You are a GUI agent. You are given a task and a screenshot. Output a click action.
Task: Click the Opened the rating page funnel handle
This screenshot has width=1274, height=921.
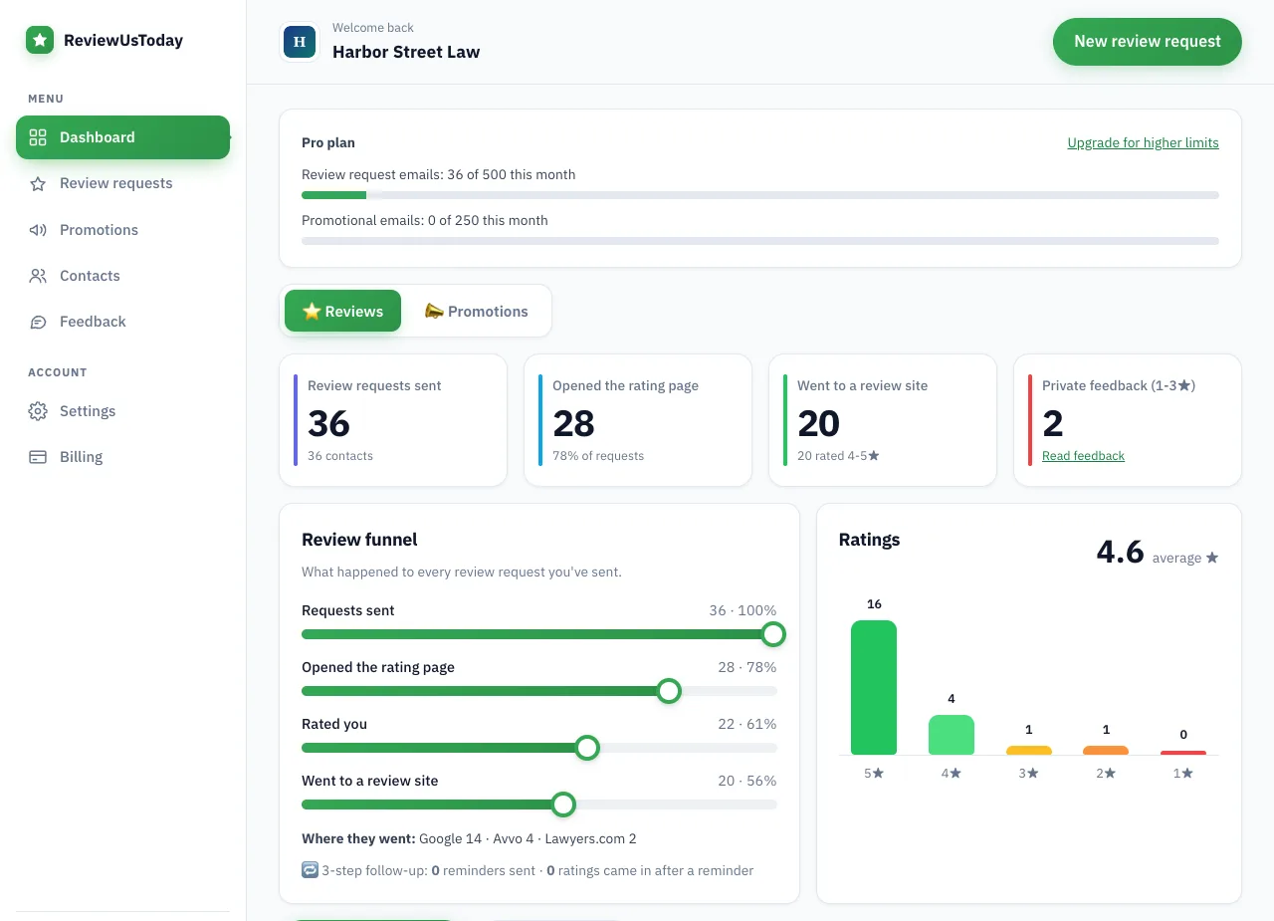[669, 691]
